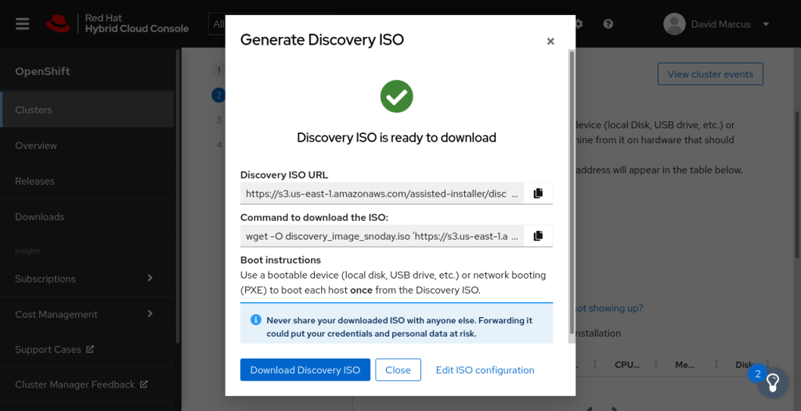The height and width of the screenshot is (411, 801).
Task: Open the David Marcus user dropdown
Action: click(x=766, y=24)
